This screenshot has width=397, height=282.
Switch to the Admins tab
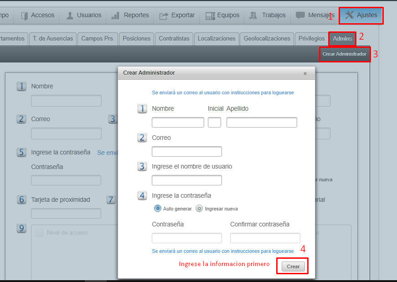(342, 39)
